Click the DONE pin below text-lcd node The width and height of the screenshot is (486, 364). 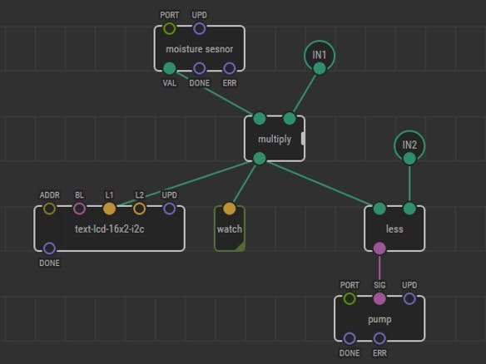click(49, 248)
